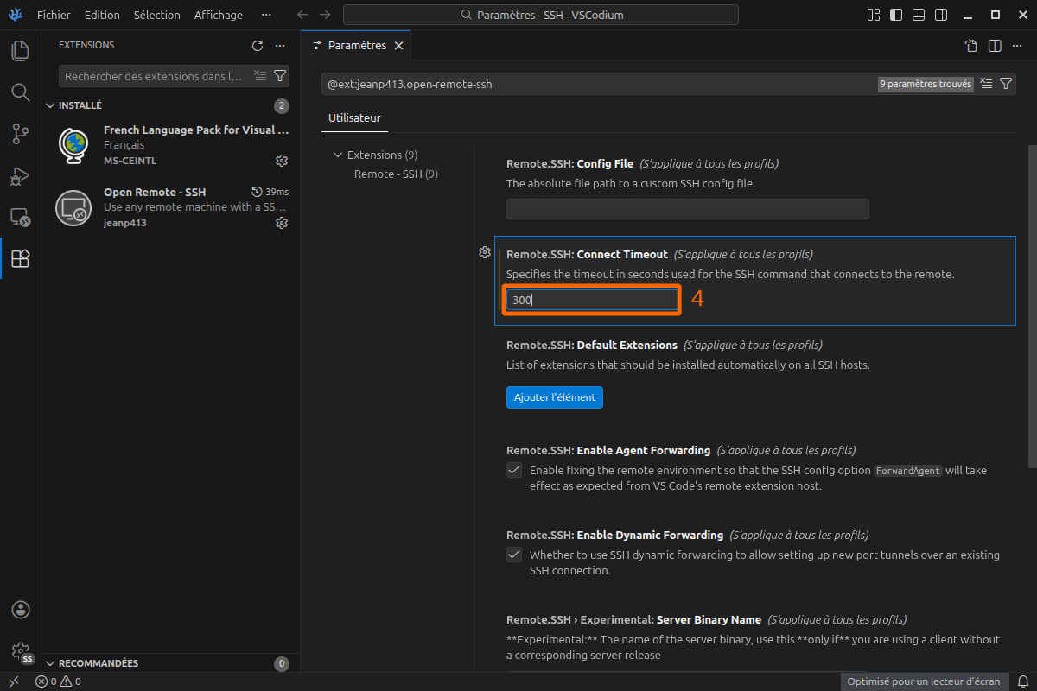Open the Edition menu
1037x691 pixels.
[102, 15]
